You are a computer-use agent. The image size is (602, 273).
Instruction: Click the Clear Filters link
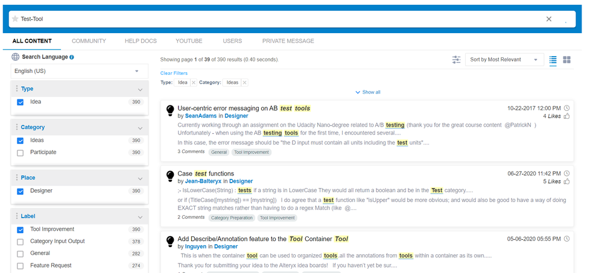tap(174, 73)
